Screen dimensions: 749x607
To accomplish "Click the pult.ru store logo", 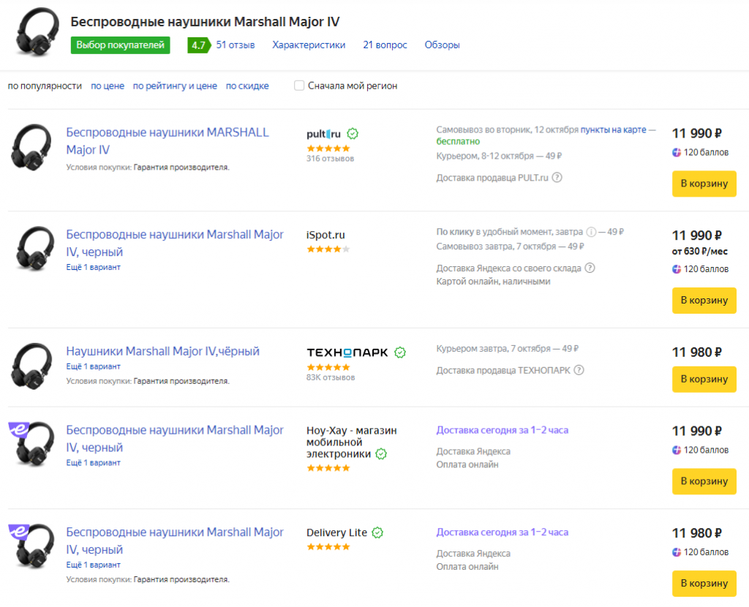I will click(323, 135).
